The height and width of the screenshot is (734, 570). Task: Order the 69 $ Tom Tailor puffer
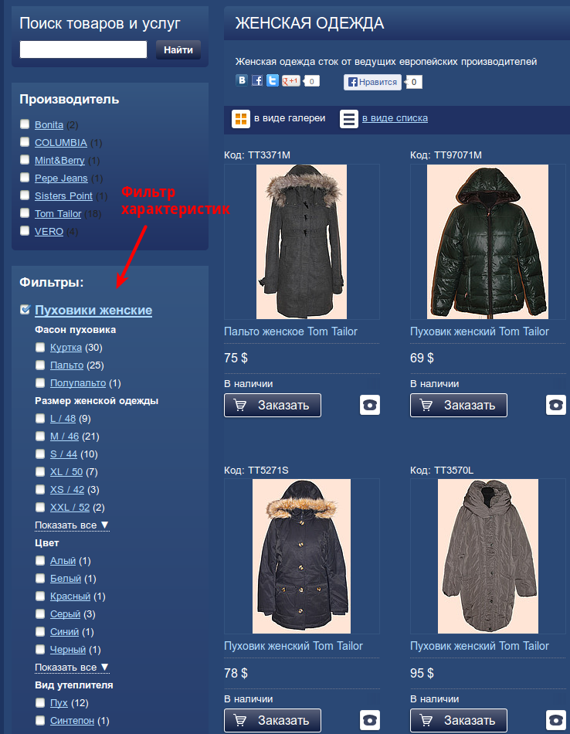click(459, 405)
